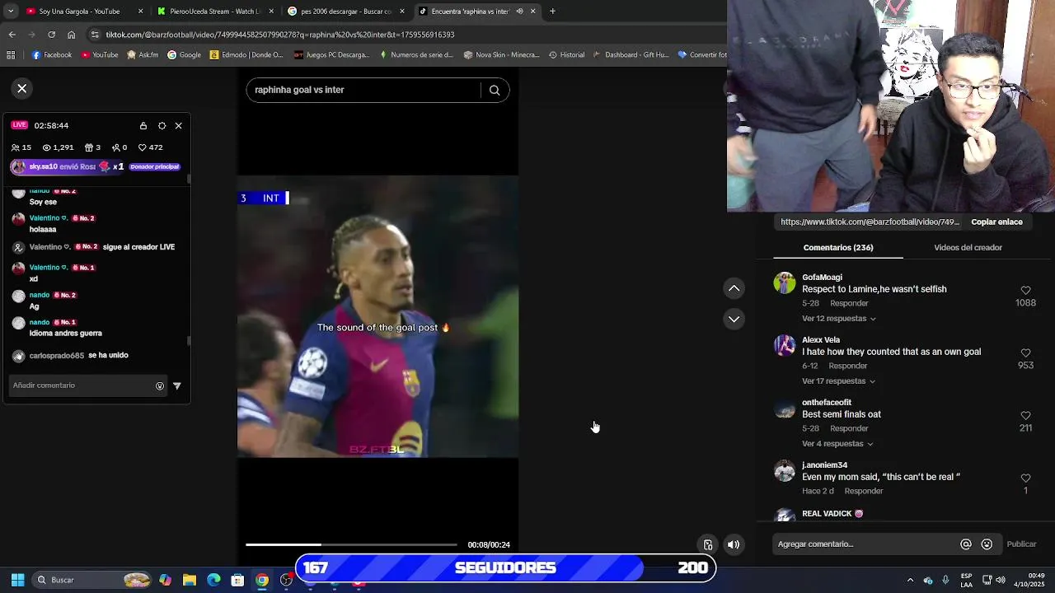Show hidden tray icons chevron
Screen dimensions: 1055x593
click(910, 580)
